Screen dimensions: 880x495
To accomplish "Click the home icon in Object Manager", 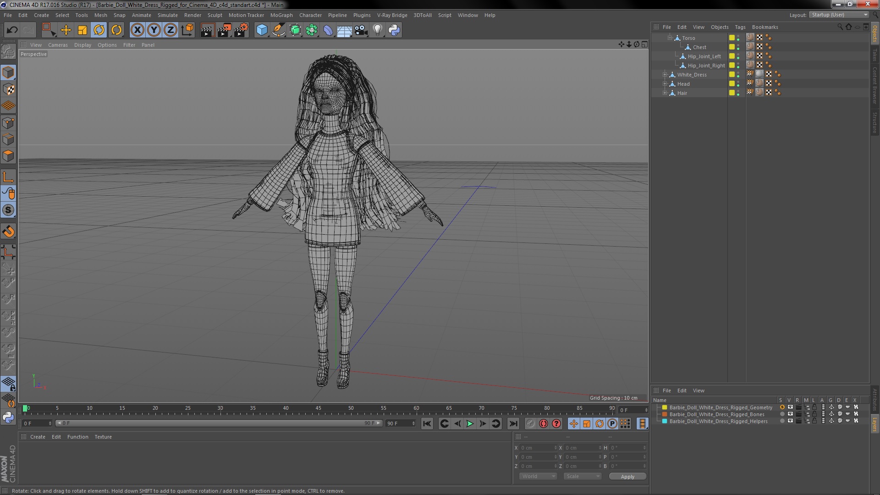I will [849, 27].
